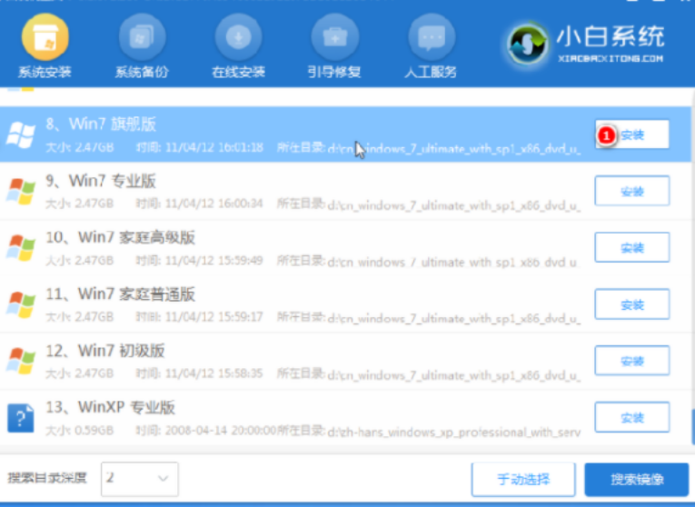
Task: Open the 引导修复 toolbox icon
Action: (x=334, y=36)
